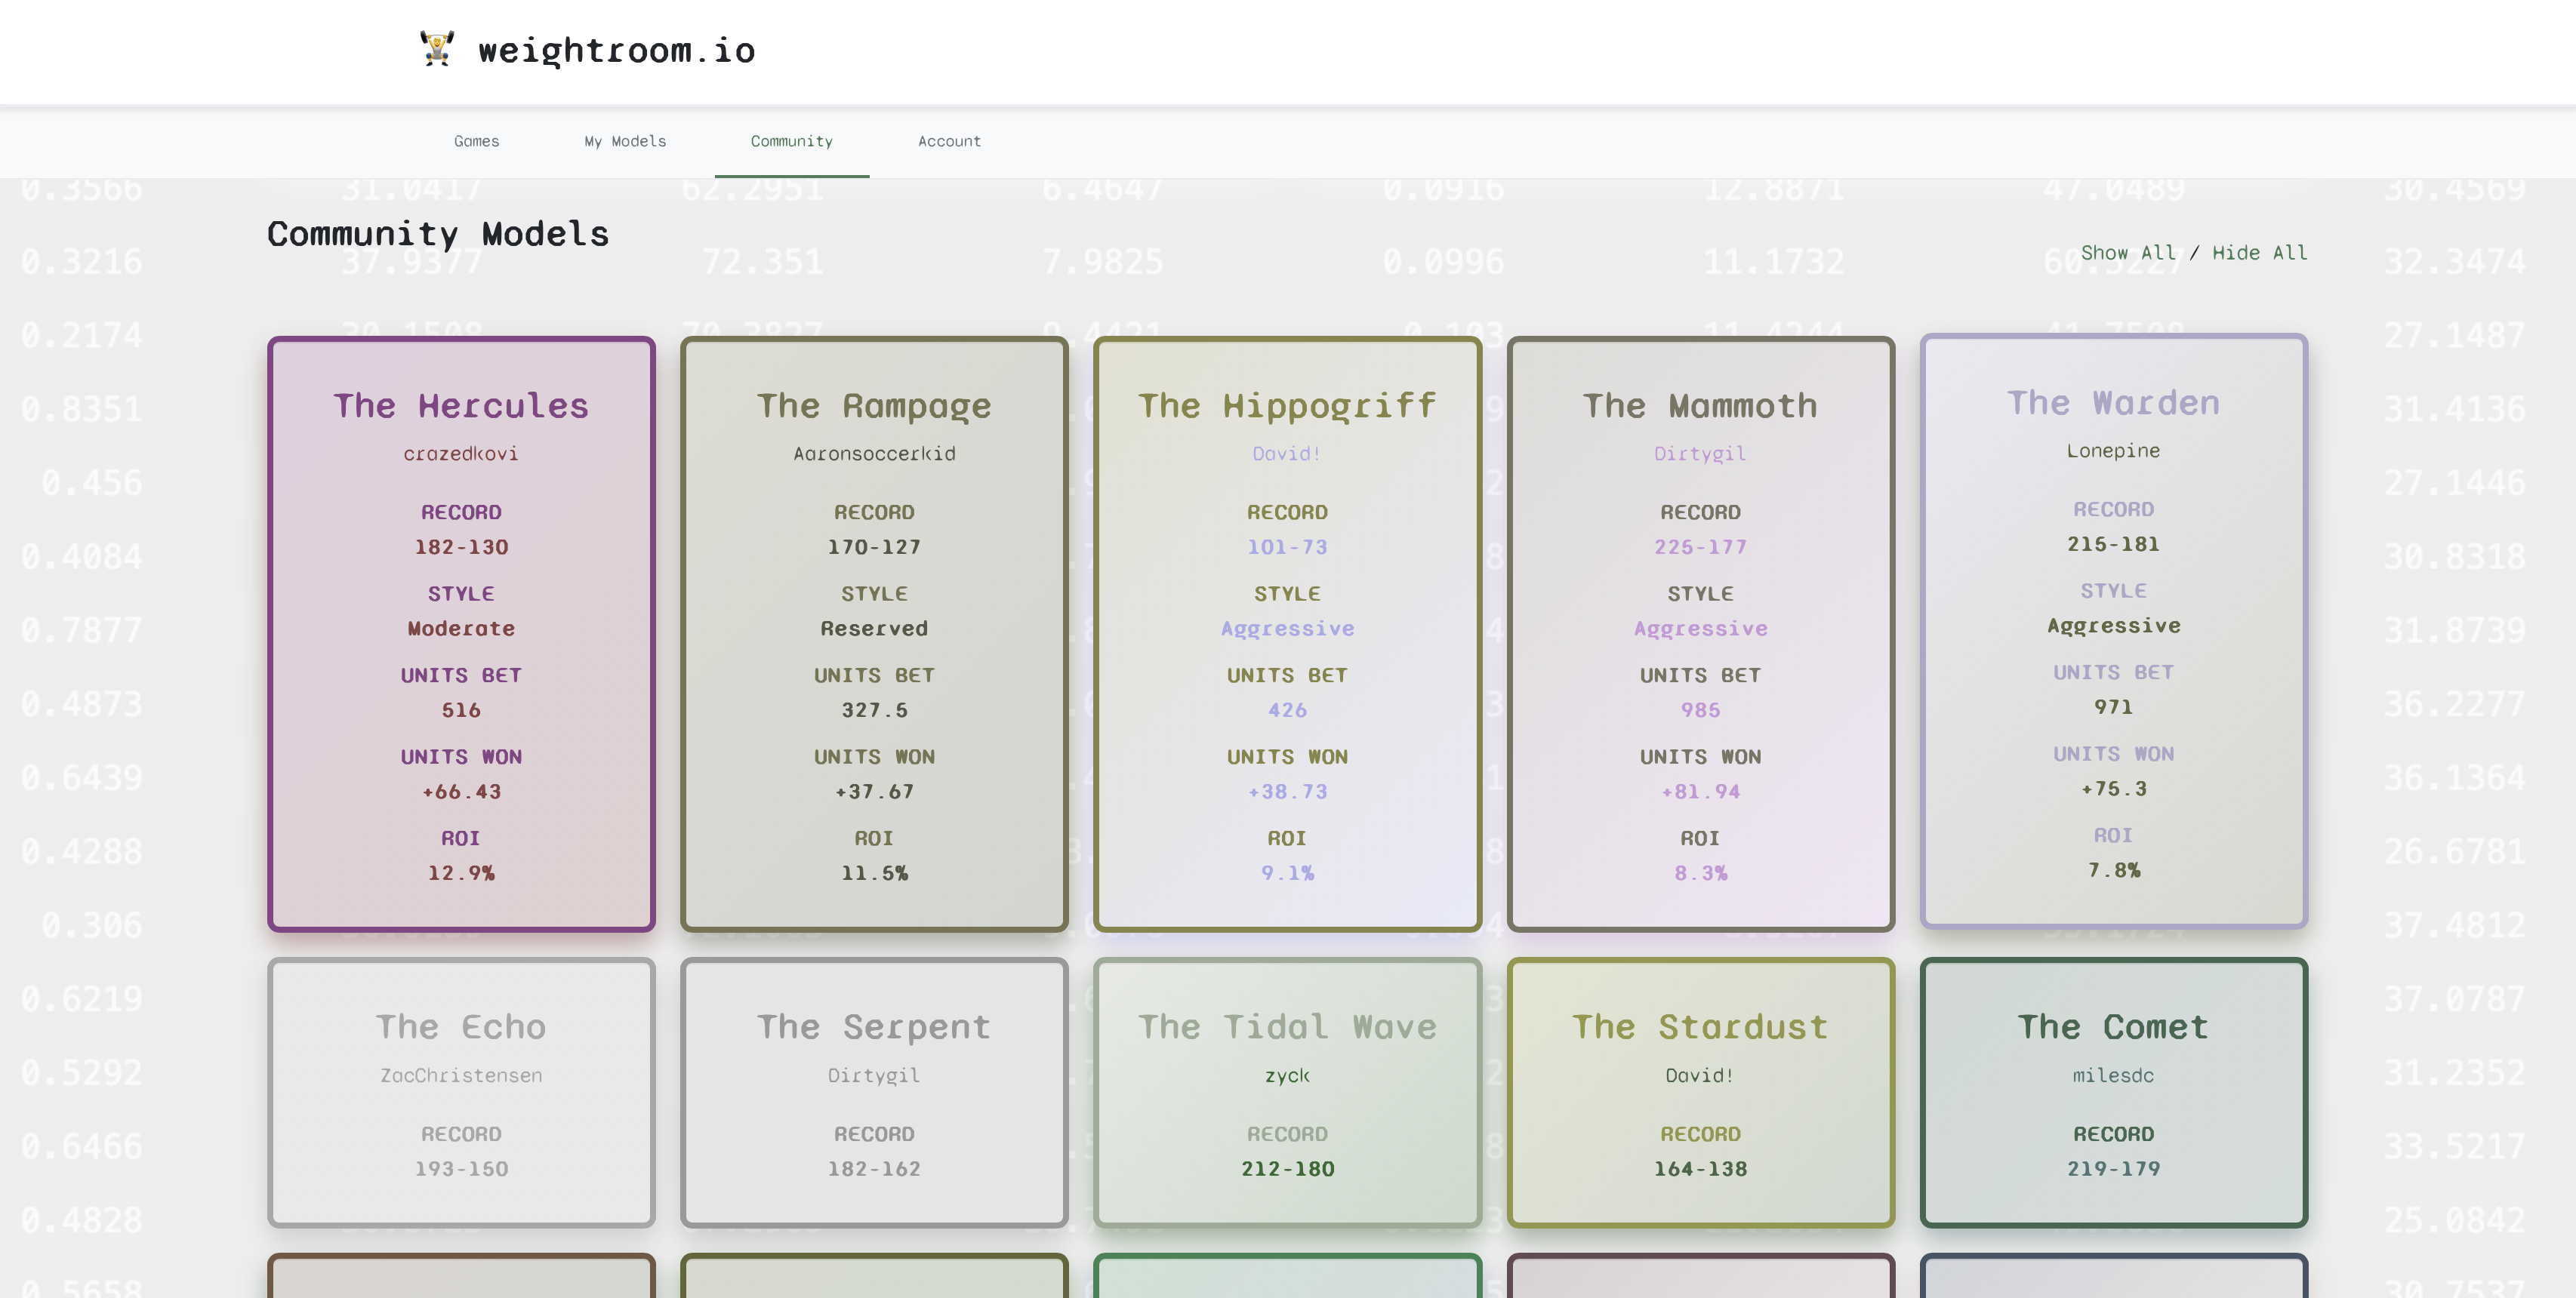2576x1298 pixels.
Task: Expand The Echo model card
Action: [x=460, y=1026]
